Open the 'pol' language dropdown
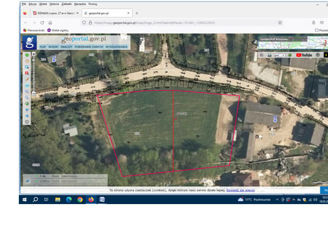Image resolution: width=328 pixels, height=232 pixels. click(281, 55)
